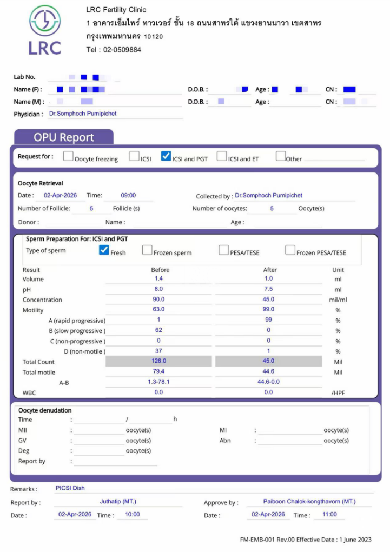Click the empty donor Name field
This screenshot has height=552, width=390.
click(180, 223)
